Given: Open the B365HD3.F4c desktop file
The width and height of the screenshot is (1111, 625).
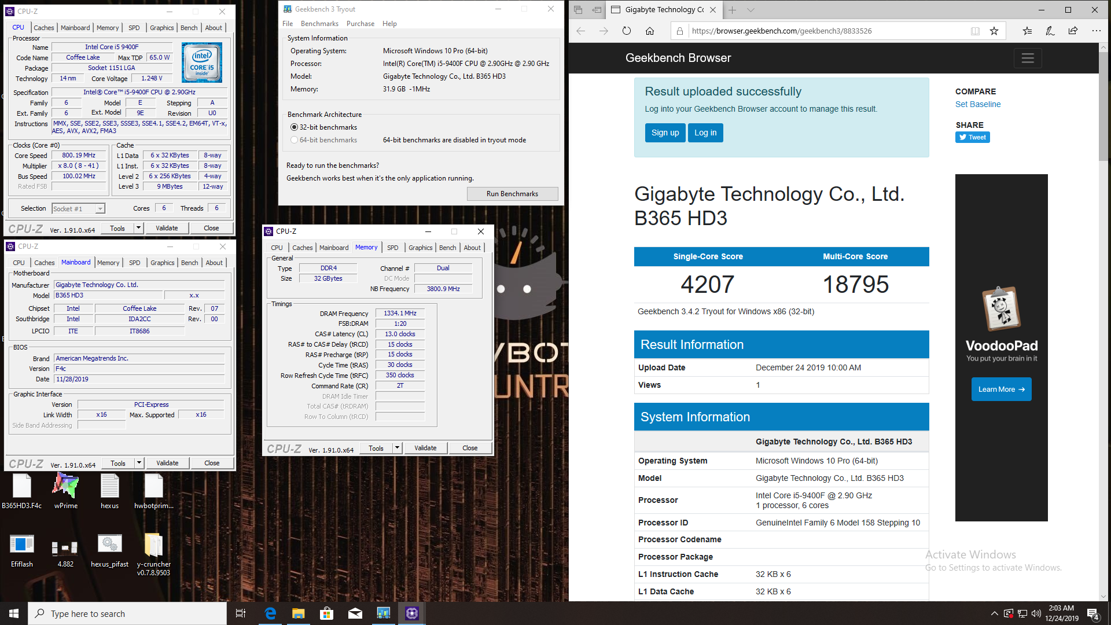Looking at the screenshot, I should click(22, 491).
